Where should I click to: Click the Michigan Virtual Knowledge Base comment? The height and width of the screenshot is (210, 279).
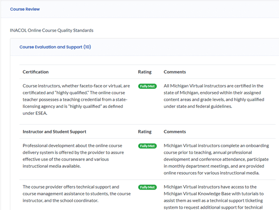tap(213, 197)
